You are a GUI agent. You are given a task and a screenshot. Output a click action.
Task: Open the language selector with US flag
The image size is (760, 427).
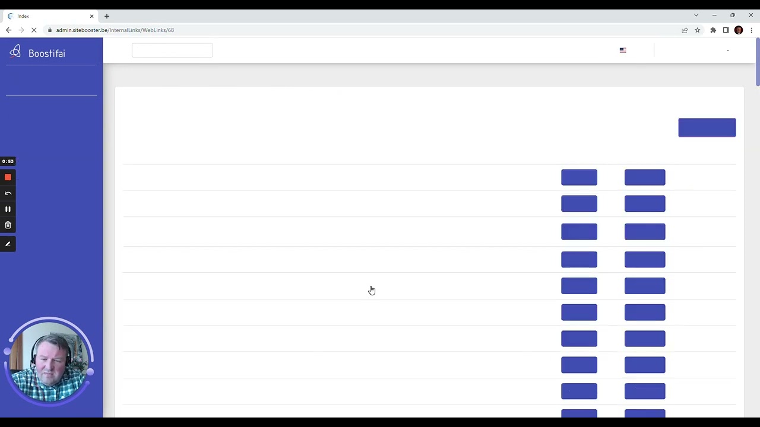[x=623, y=50]
